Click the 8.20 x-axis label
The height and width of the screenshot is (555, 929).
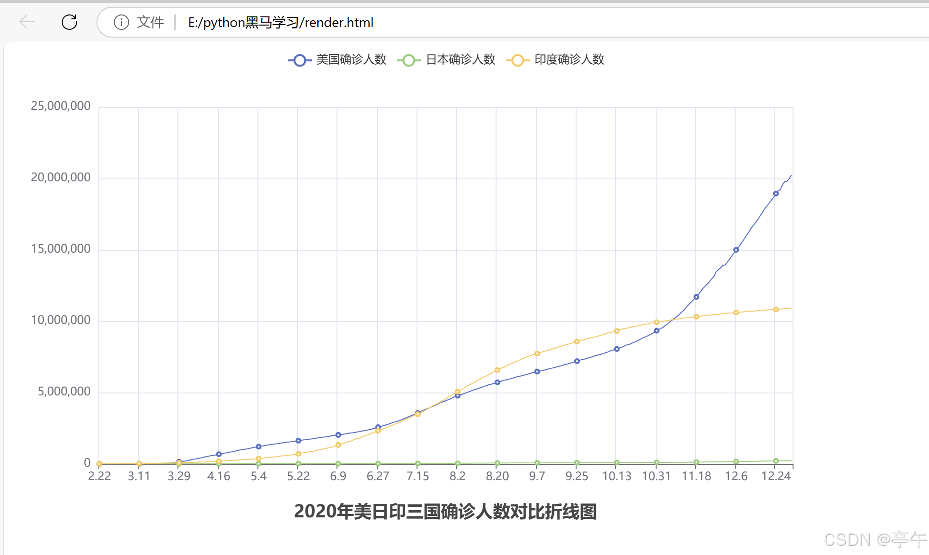pyautogui.click(x=497, y=476)
